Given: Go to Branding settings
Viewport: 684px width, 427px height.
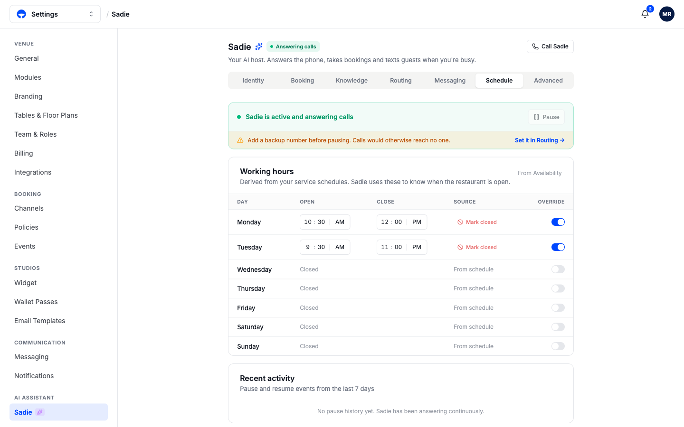Looking at the screenshot, I should click(x=58, y=96).
